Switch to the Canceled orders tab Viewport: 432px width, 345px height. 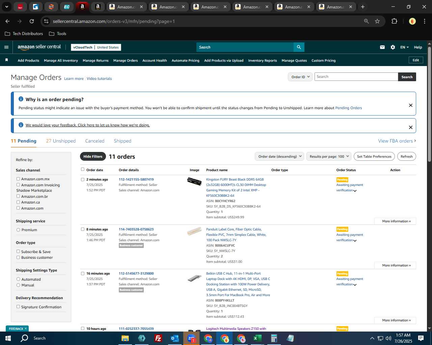click(95, 141)
